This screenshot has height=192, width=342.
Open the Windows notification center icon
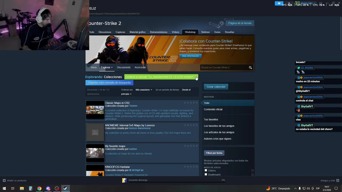coord(336,189)
